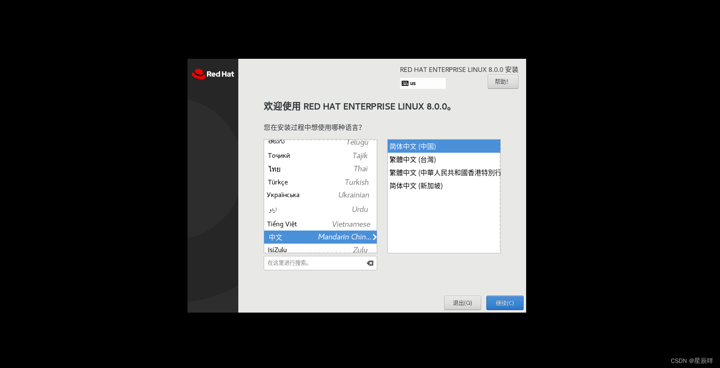The height and width of the screenshot is (368, 720).
Task: Click the 继续(C) continue button
Action: point(505,303)
